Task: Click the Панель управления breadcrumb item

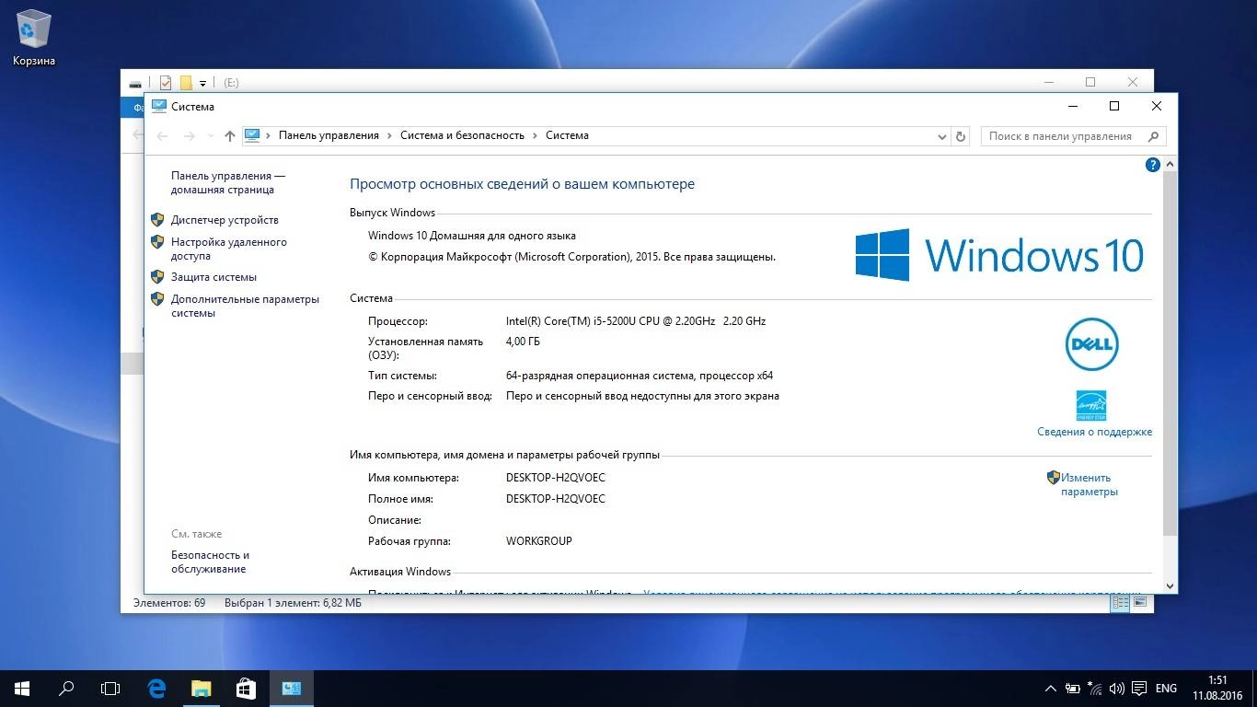Action: tap(329, 135)
